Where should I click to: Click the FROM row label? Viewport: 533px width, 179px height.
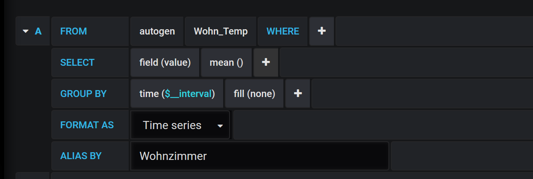point(74,31)
